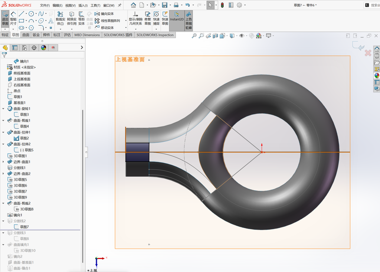The height and width of the screenshot is (272, 380).
Task: Collapse the 曲面-剪裁2 feature node
Action: coord(3,203)
